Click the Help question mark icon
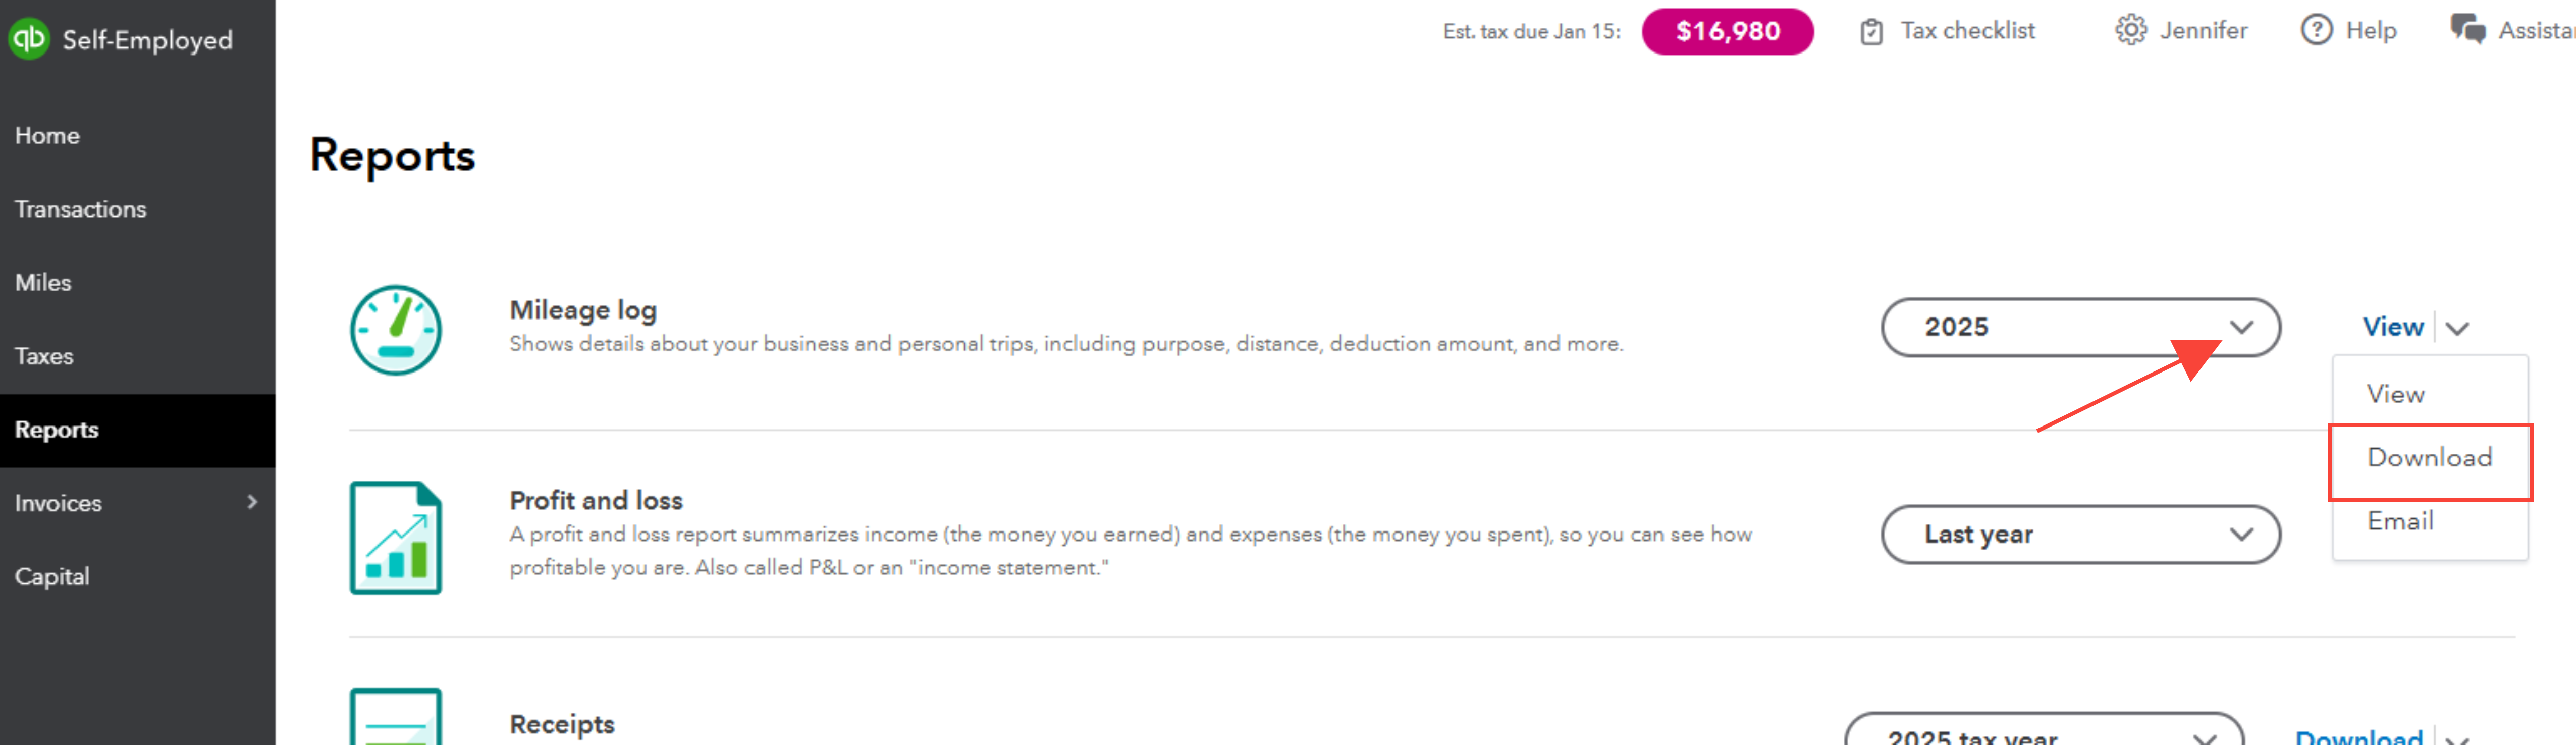The image size is (2576, 745). 2316,31
